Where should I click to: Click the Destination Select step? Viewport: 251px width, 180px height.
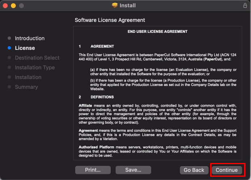point(37,58)
